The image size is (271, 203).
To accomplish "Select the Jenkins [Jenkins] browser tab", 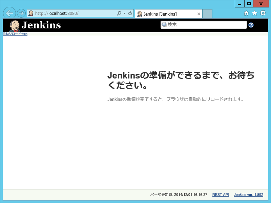I will [168, 14].
